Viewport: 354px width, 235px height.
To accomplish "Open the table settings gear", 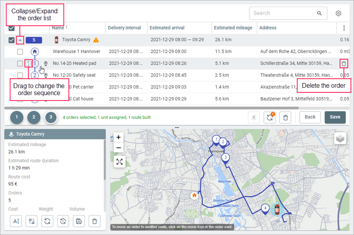I will [338, 13].
